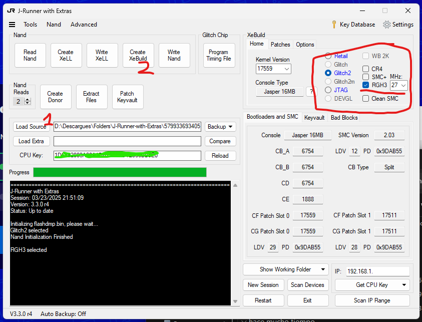Switch to the XeBuild Patches tab
Image resolution: width=422 pixels, height=322 pixels.
[x=280, y=45]
